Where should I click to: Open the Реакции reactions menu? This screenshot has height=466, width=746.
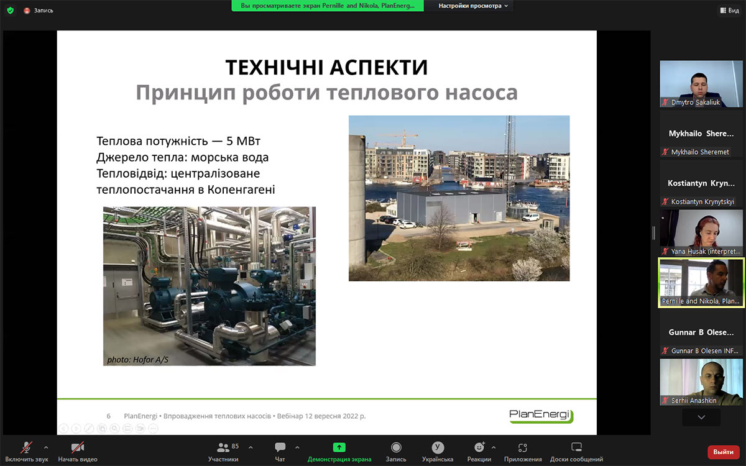click(479, 451)
